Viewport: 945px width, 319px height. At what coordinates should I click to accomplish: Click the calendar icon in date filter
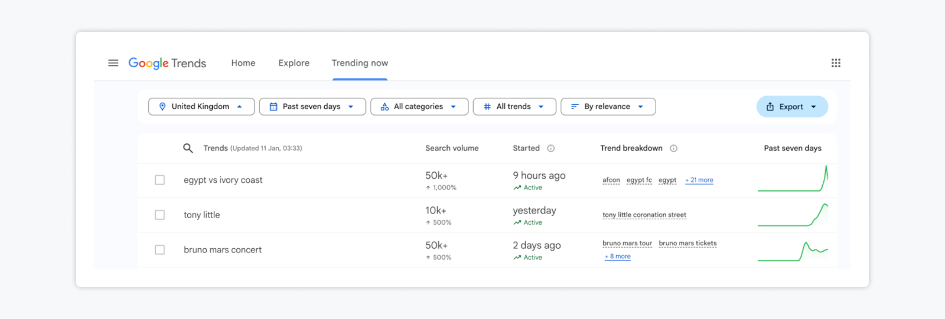coord(273,107)
